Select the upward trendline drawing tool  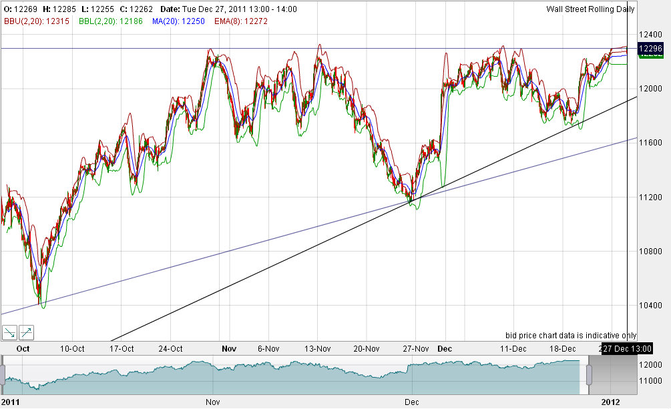[25, 332]
